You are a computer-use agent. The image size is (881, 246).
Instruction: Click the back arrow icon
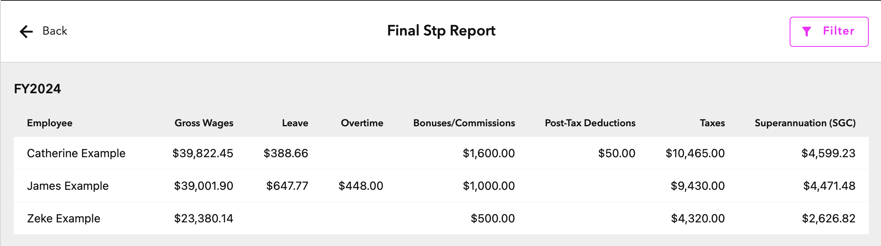(26, 31)
